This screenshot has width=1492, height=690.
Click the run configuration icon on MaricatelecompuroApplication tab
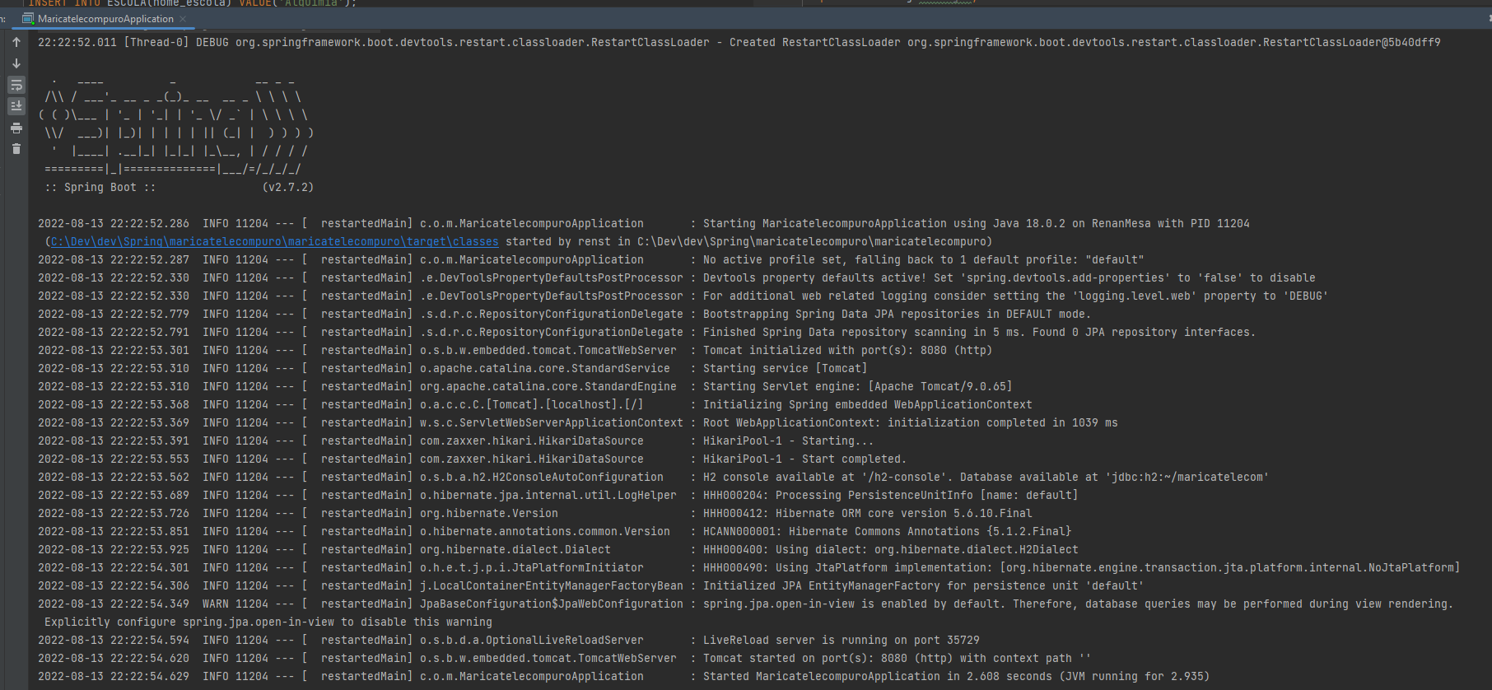coord(29,19)
